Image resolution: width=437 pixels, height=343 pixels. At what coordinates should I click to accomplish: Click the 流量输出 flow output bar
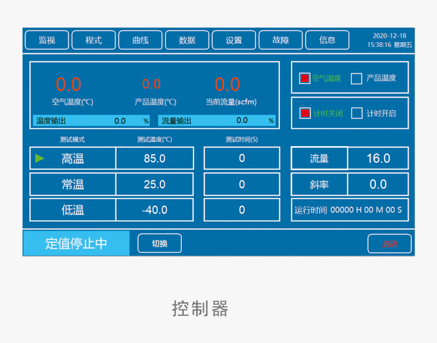pos(217,121)
